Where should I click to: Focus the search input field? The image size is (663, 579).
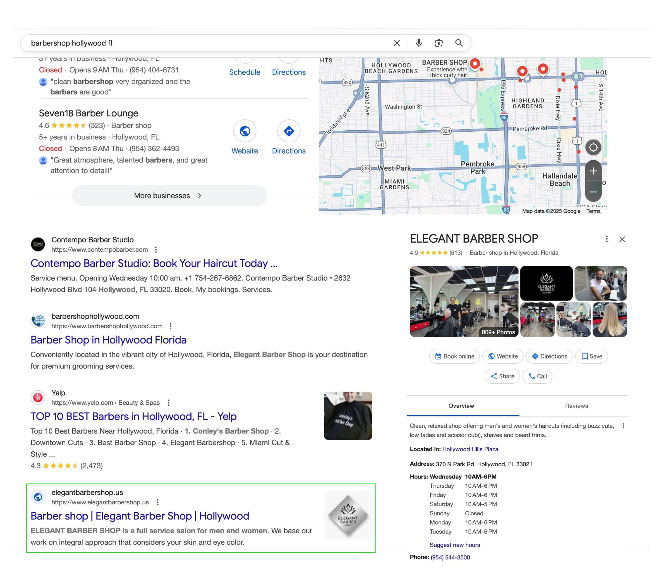coord(209,43)
